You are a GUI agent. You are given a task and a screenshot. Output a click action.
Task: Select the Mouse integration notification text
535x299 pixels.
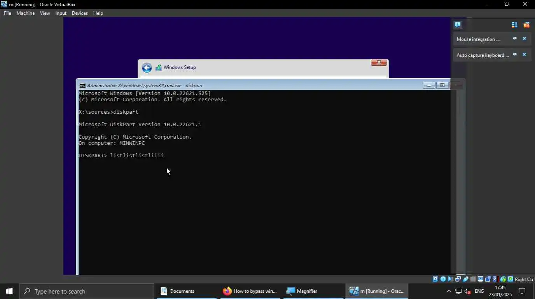(478, 39)
